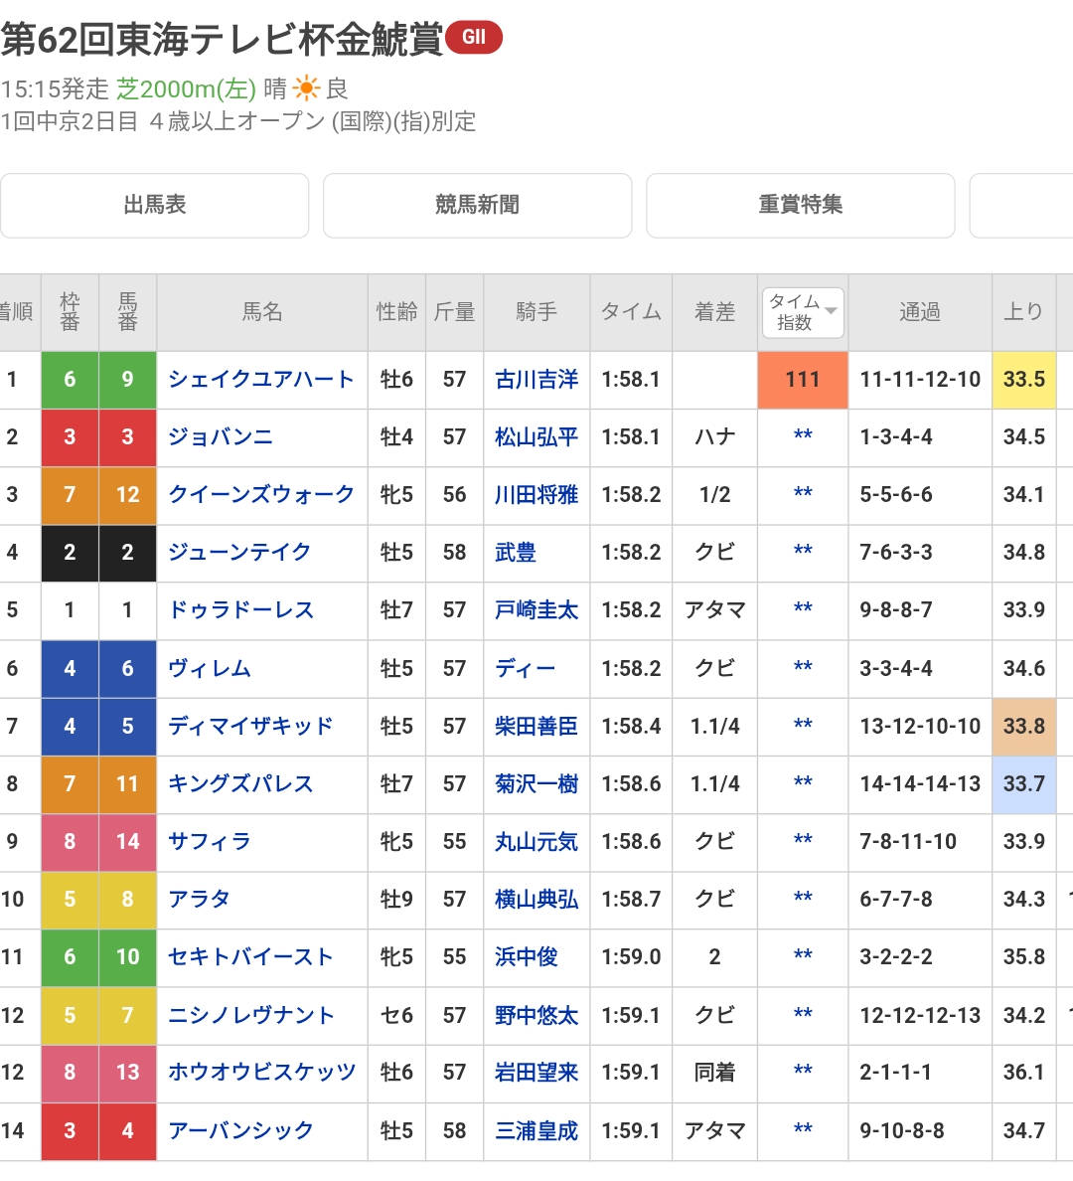Viewport: 1073px width, 1181px height.
Task: Click the yellow 33.5 last-3F cell
Action: click(1023, 380)
